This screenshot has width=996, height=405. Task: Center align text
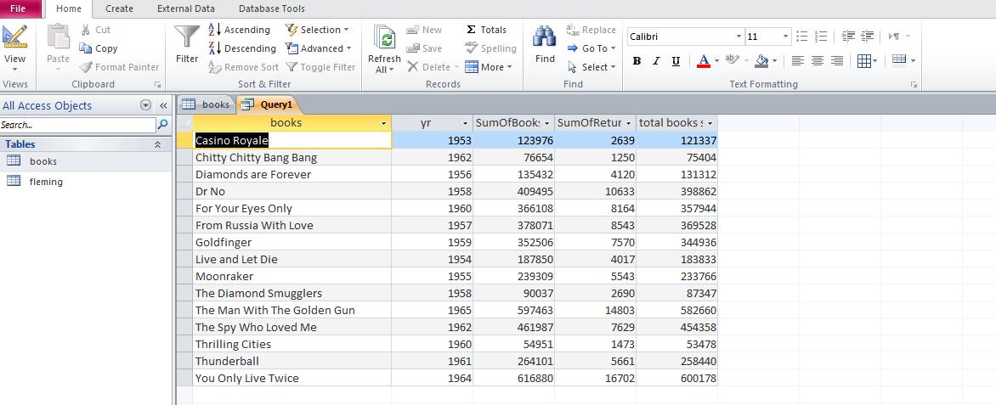818,61
